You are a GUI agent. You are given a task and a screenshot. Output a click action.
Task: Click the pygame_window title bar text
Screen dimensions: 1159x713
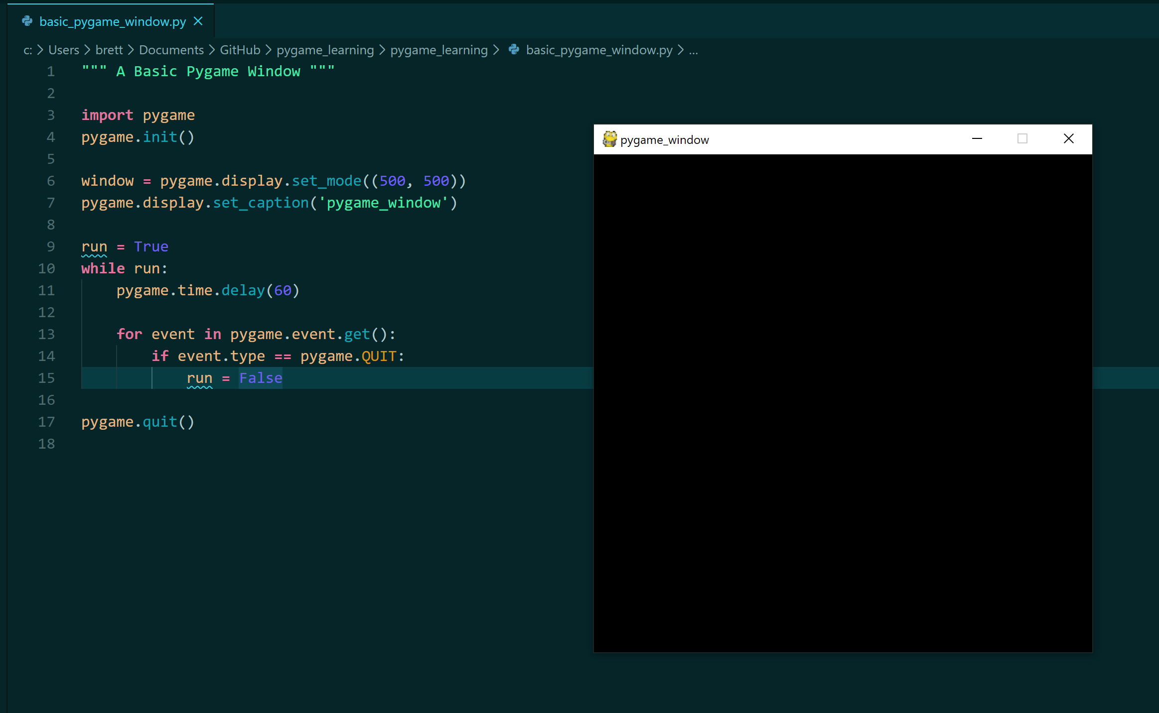(x=664, y=140)
